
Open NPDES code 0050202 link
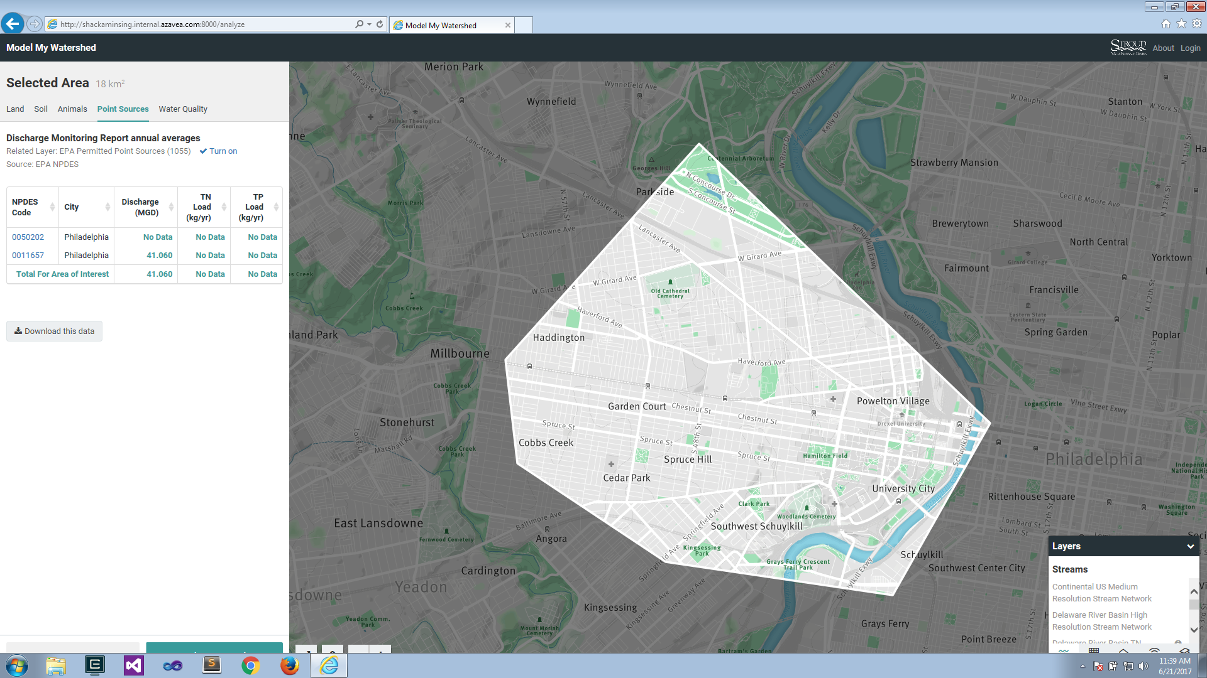(x=28, y=237)
